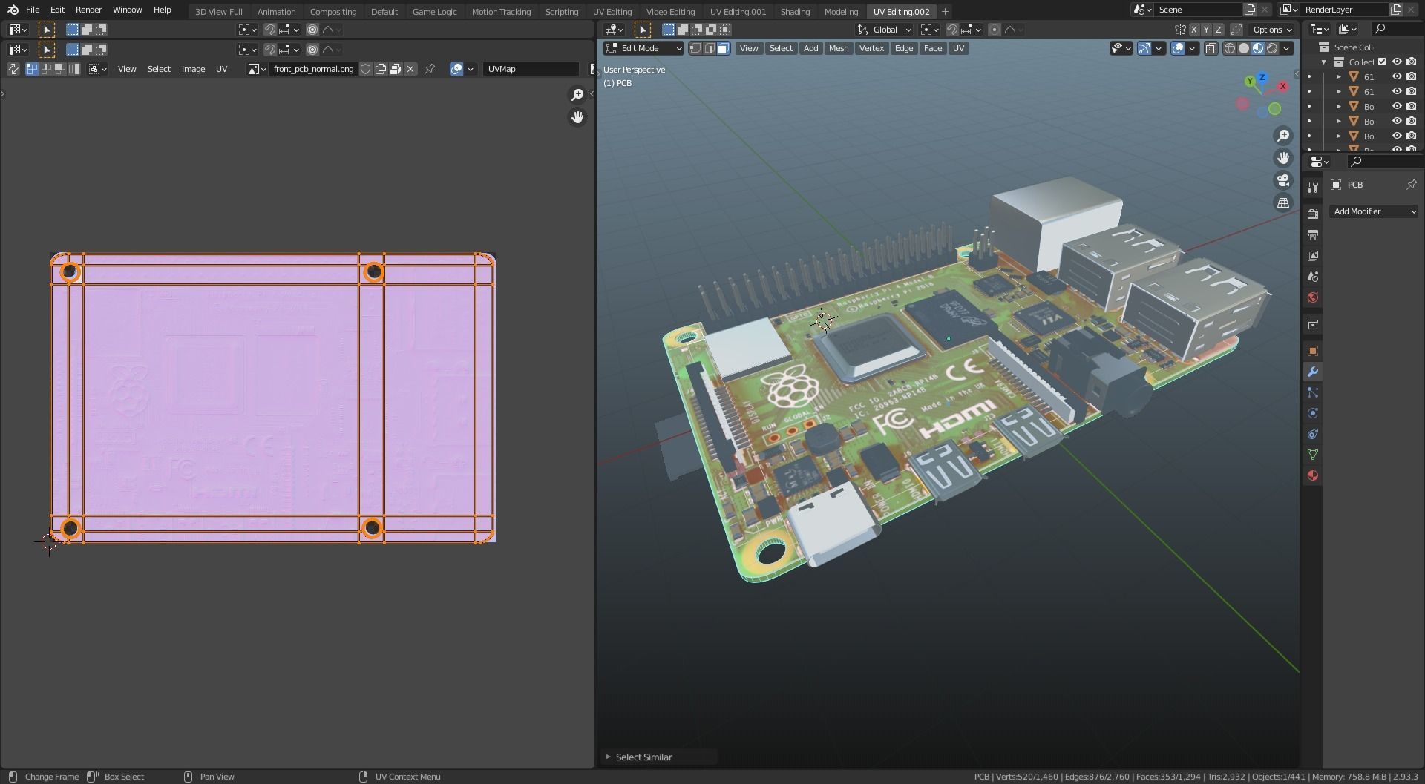
Task: Open the Particles properties tab
Action: click(1313, 392)
